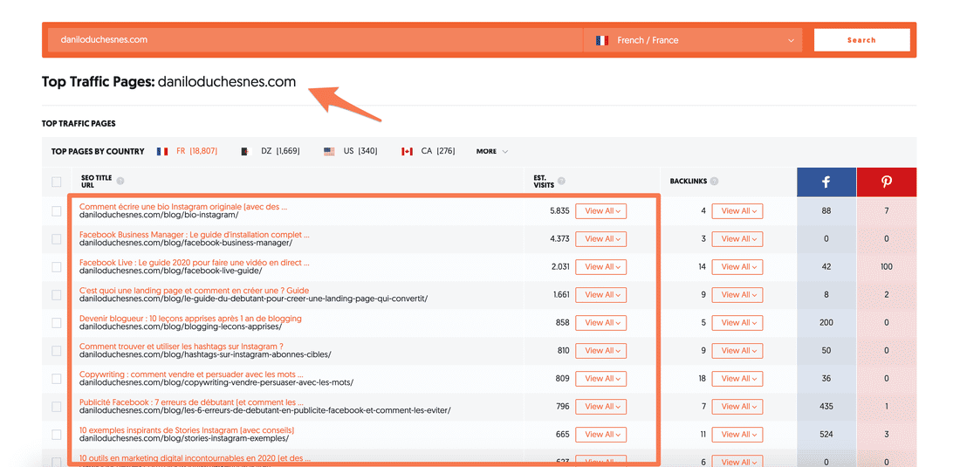Open backlinks View All with 11 backlinks
960x467 pixels.
(x=737, y=434)
